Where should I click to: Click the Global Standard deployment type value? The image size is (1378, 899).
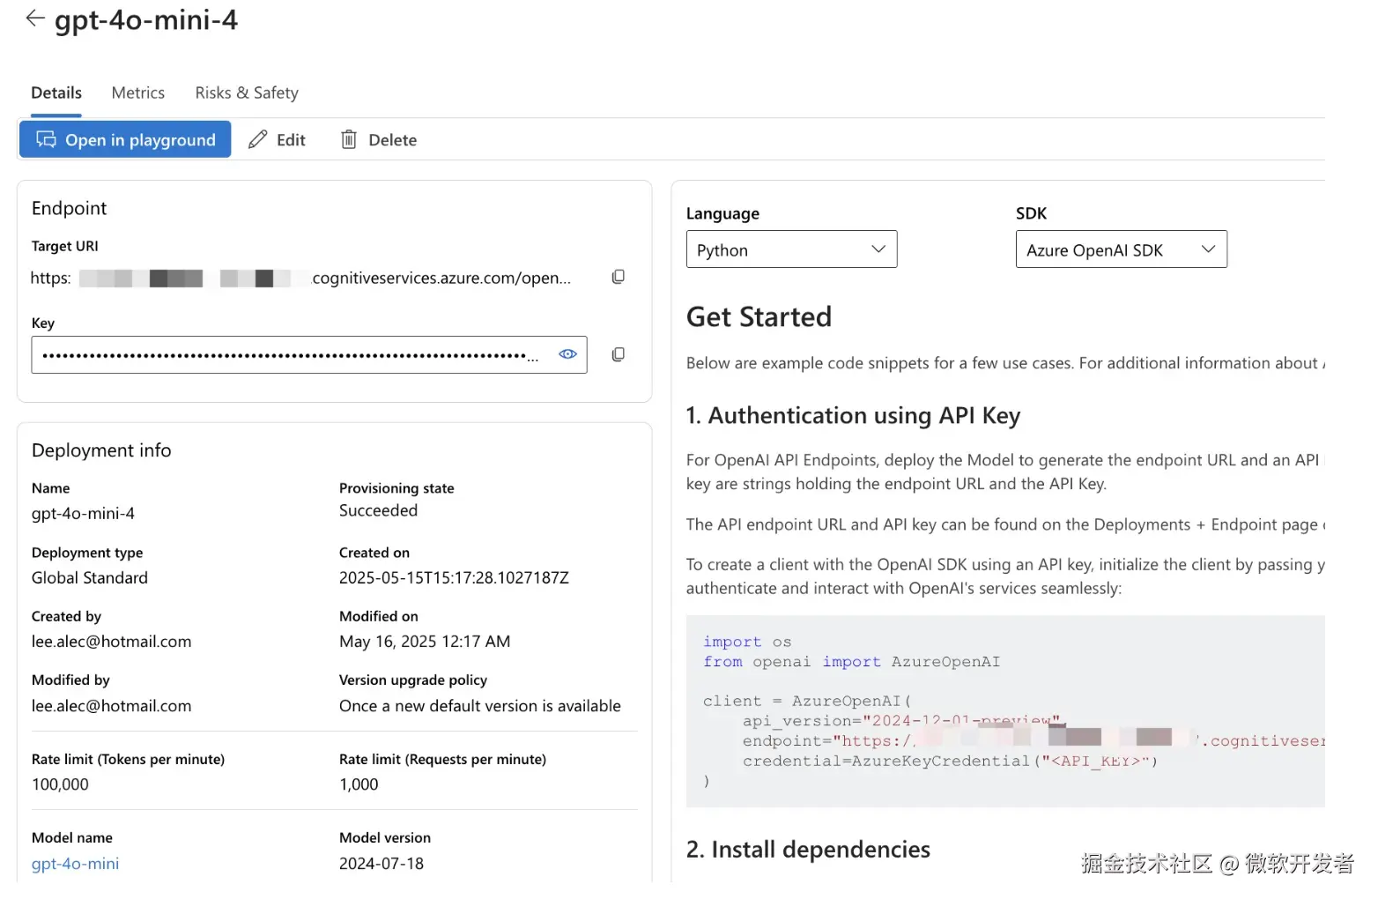coord(90,577)
